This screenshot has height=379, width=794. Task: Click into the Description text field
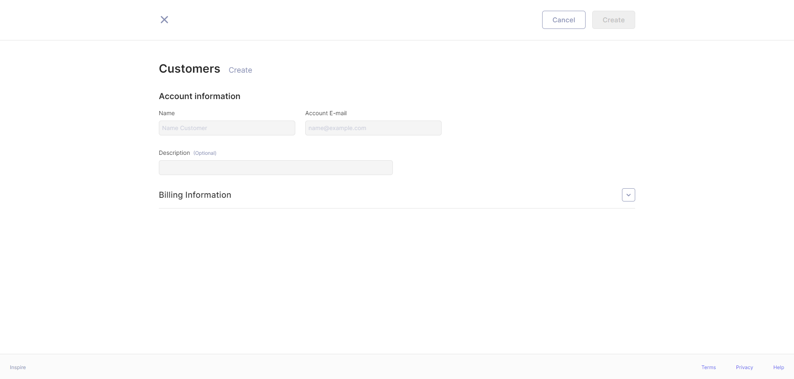click(x=276, y=168)
